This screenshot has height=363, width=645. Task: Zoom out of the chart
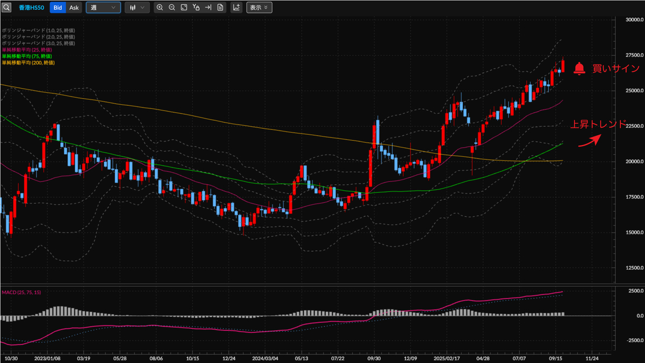171,8
